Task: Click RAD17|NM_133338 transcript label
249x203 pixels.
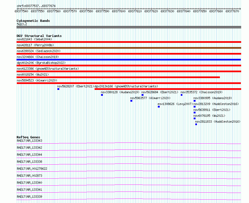Action: (x=30, y=162)
